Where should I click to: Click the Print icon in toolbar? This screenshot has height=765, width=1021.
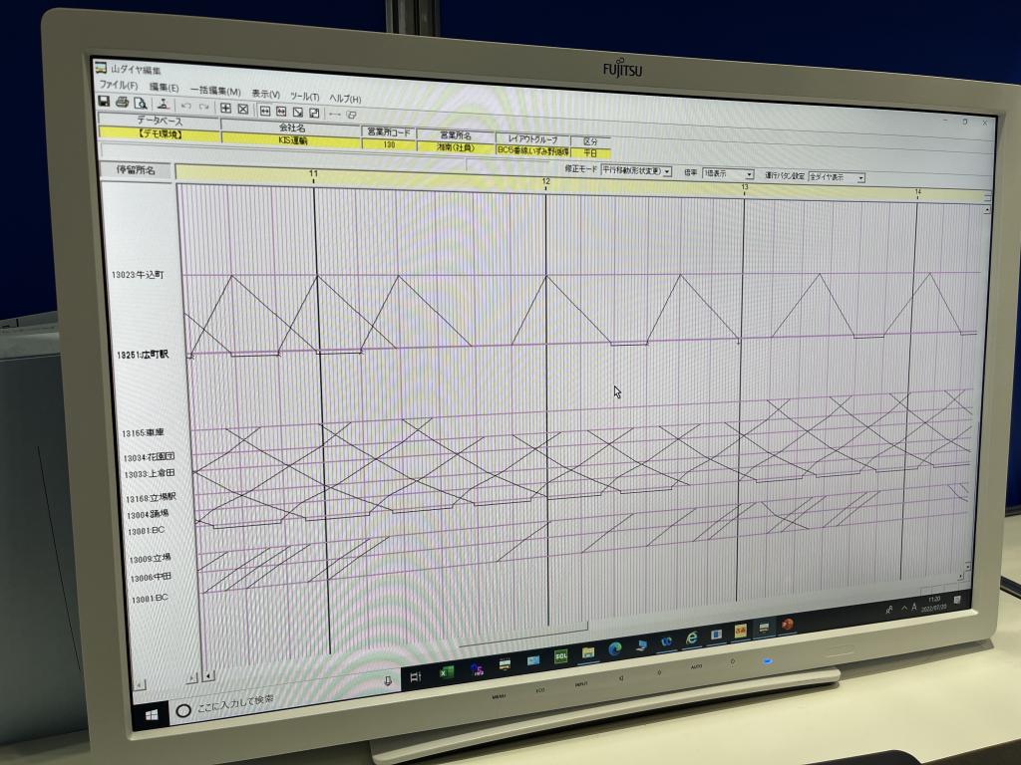coord(122,103)
